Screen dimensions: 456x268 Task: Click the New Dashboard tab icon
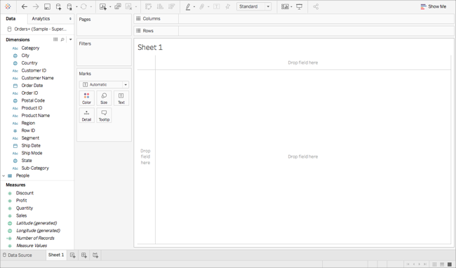point(84,255)
